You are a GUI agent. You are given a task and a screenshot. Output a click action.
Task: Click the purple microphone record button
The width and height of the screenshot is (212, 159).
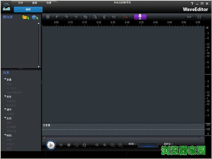pos(140,17)
